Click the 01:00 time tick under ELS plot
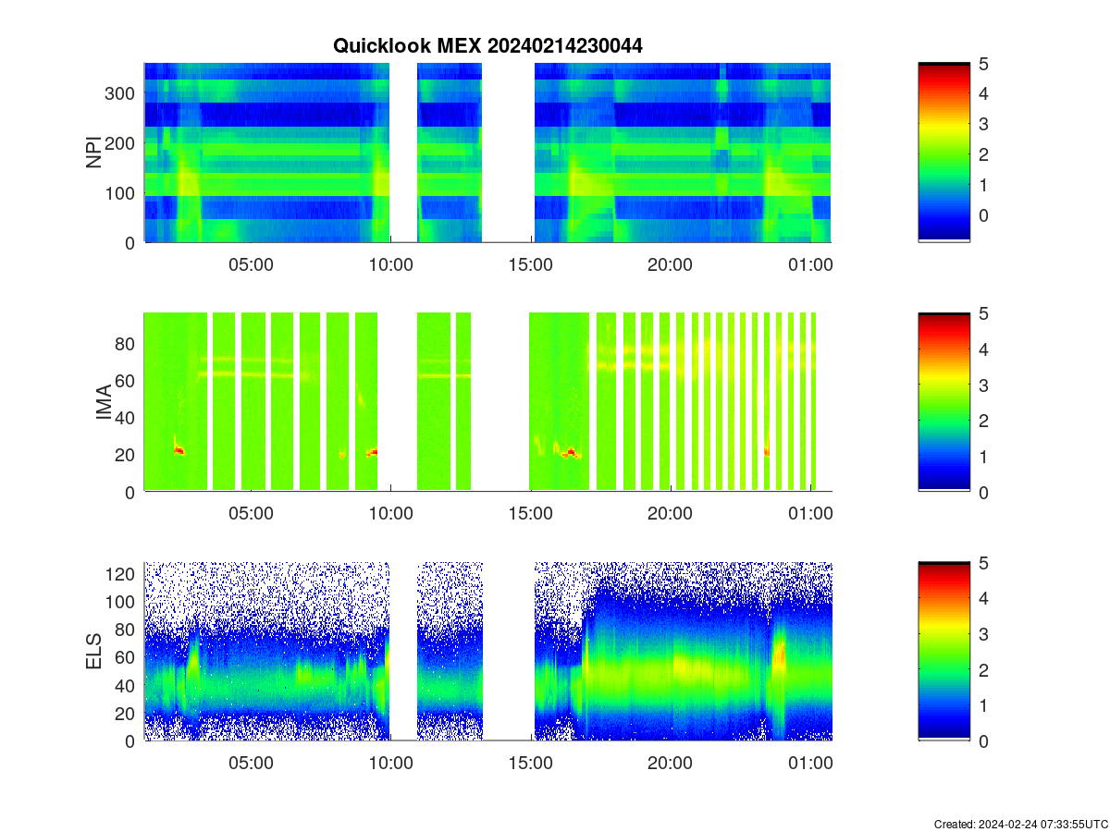The height and width of the screenshot is (832, 1110). [809, 763]
